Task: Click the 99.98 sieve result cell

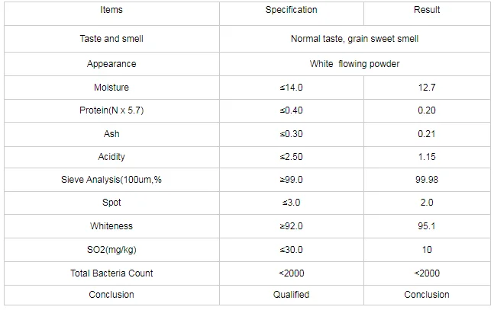Action: click(427, 180)
